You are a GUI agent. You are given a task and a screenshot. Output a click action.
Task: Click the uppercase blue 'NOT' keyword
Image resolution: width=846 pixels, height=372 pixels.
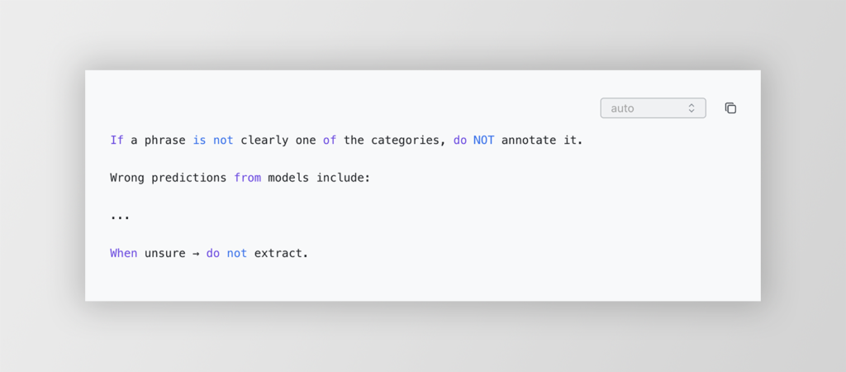click(483, 141)
